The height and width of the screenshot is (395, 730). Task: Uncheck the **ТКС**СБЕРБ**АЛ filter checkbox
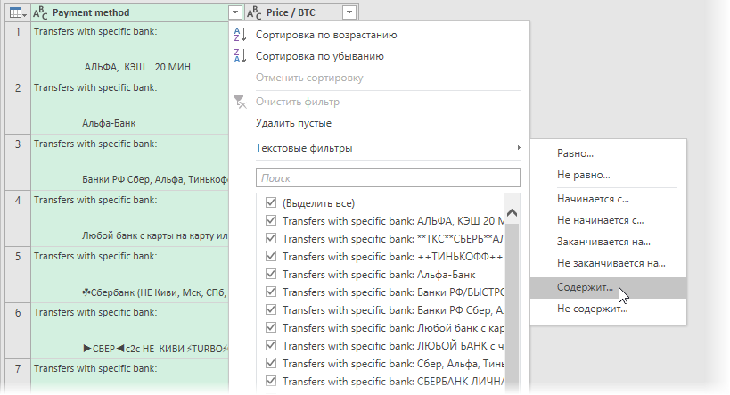click(x=270, y=238)
